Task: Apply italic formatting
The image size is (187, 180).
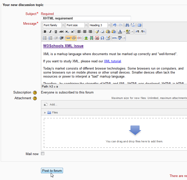Action: pyautogui.click(x=50, y=32)
